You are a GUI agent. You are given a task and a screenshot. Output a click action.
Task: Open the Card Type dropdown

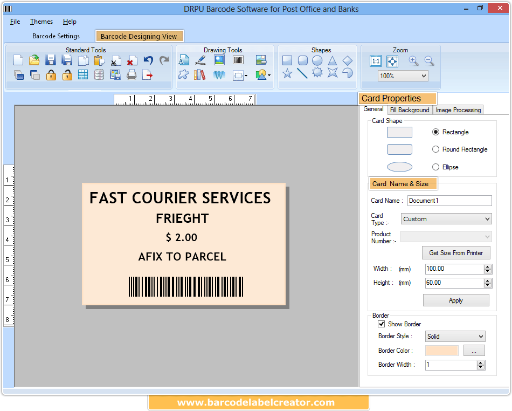tap(446, 219)
